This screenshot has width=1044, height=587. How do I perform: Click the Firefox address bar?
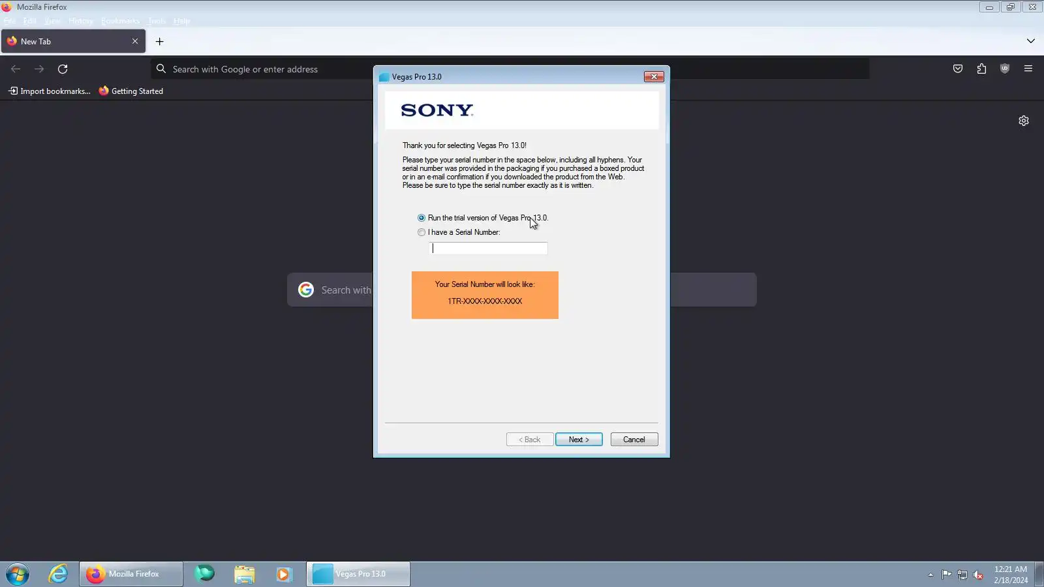click(510, 69)
